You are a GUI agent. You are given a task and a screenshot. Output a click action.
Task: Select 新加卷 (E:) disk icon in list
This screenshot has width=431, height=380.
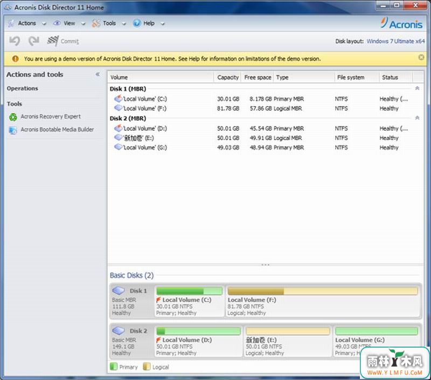pos(118,137)
